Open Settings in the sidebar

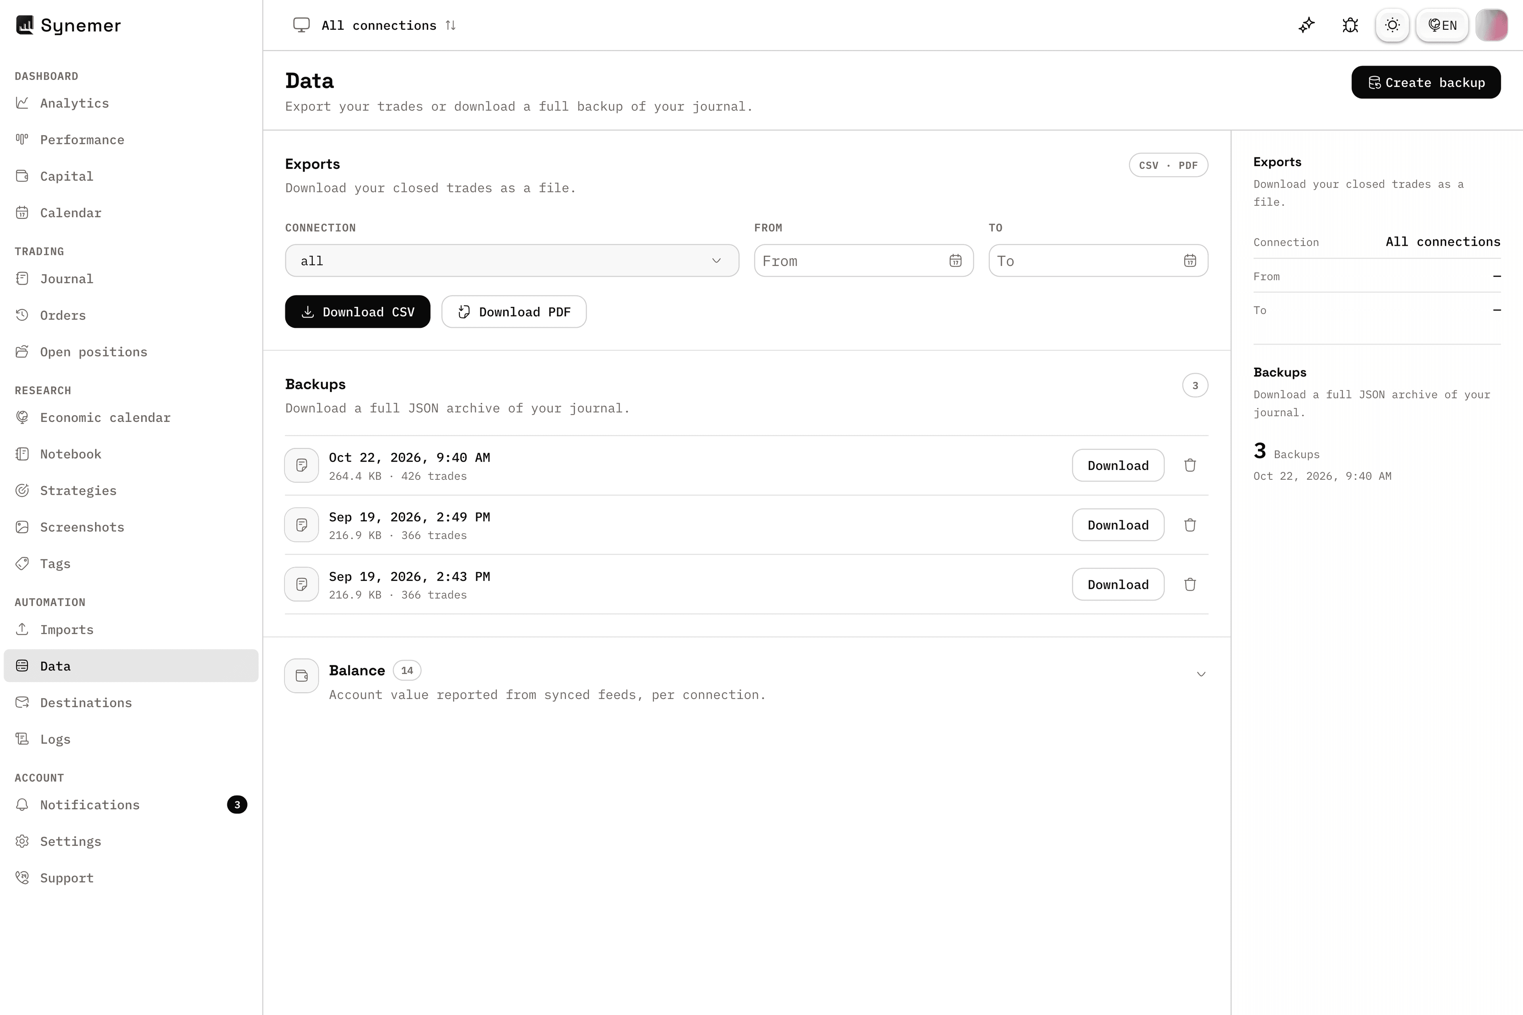(131, 841)
